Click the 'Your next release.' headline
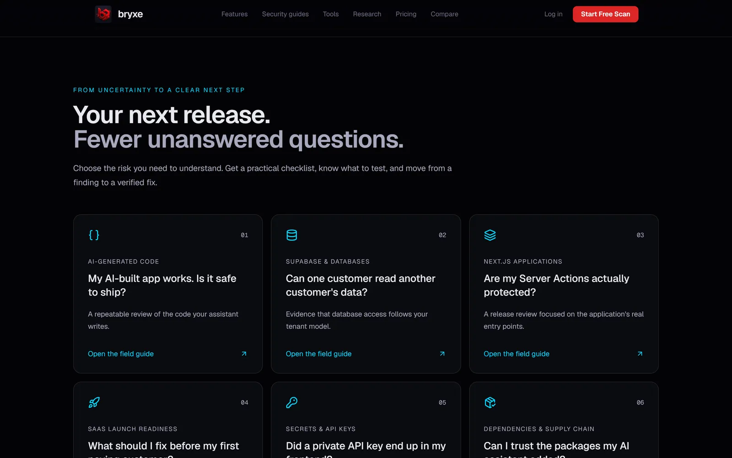 (172, 114)
